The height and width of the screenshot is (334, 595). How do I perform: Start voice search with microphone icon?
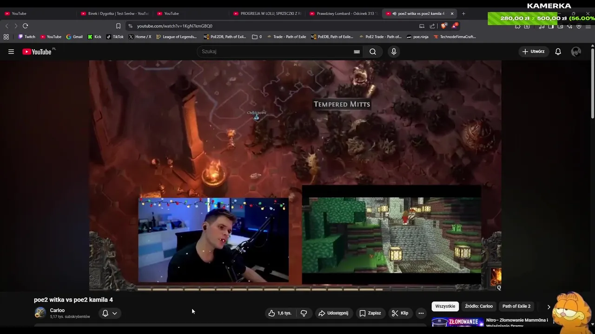[x=394, y=51]
